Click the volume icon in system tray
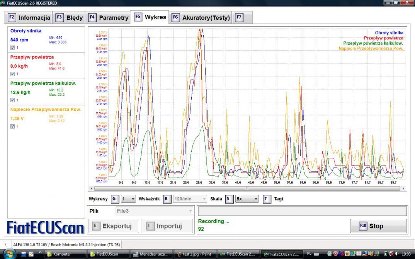 pos(397,254)
